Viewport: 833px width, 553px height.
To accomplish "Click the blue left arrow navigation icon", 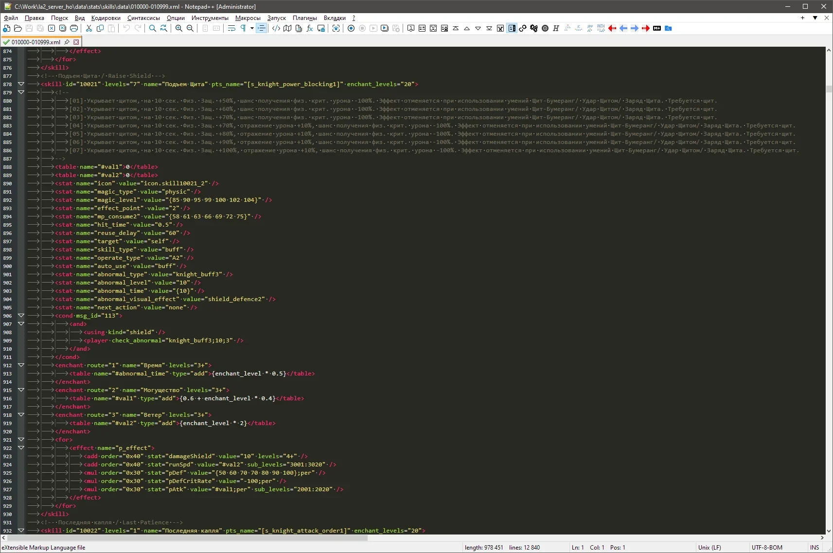I will 623,28.
